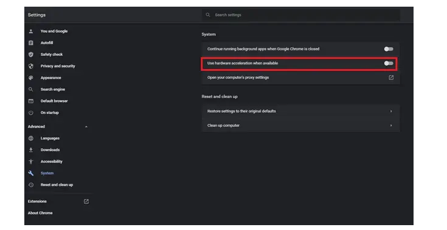Click the Clean up computer row
Viewport: 447px width, 230px height.
(x=301, y=126)
